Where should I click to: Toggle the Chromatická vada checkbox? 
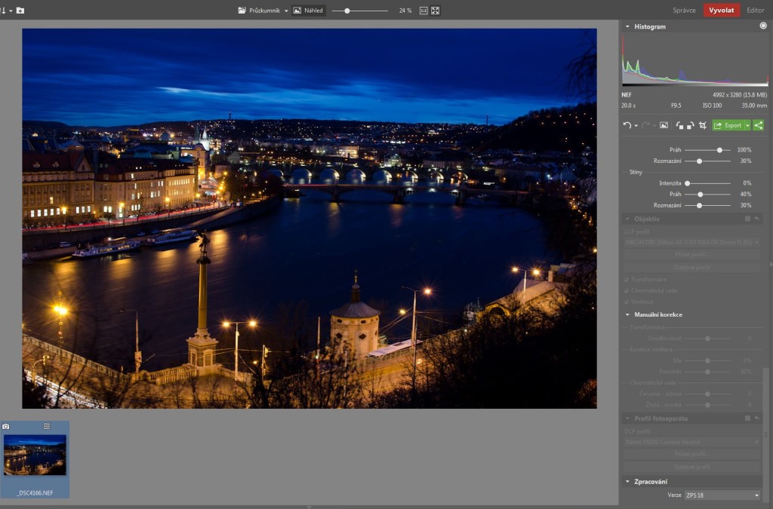coord(627,290)
